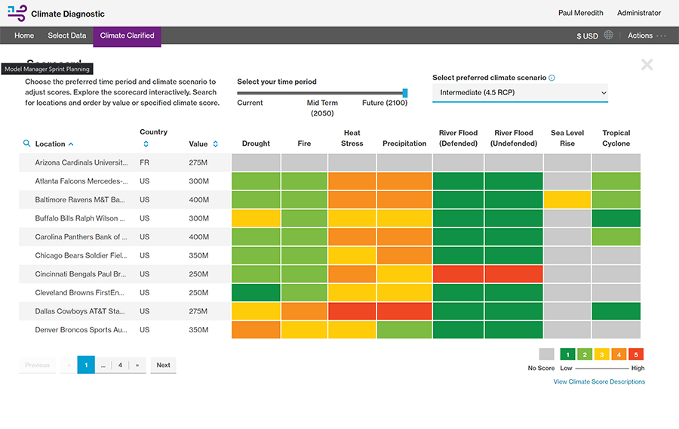
Task: Jump to page 4 in pagination
Action: 120,365
